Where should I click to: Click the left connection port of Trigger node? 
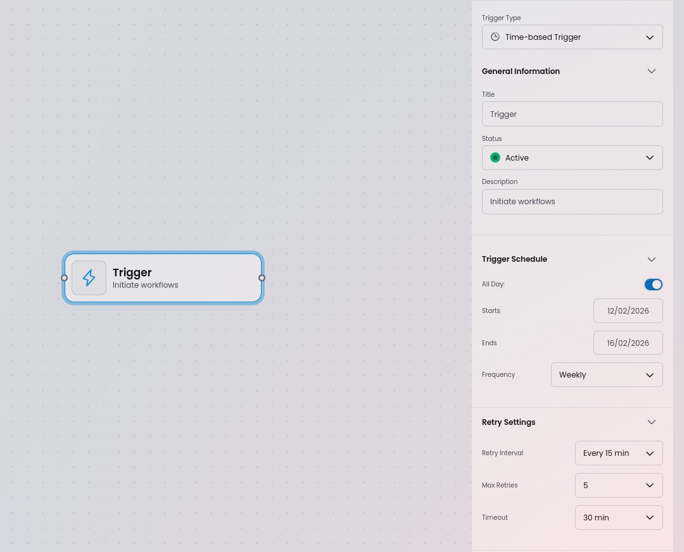pos(64,278)
